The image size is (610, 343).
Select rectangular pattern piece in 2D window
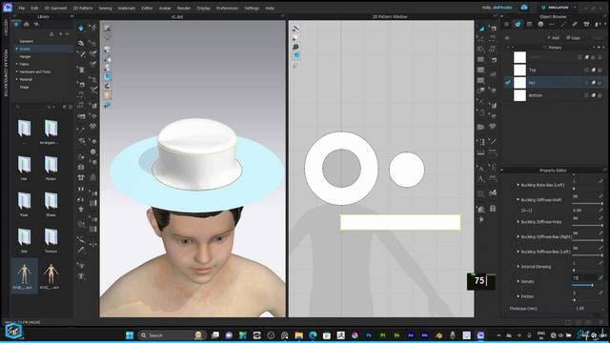400,222
